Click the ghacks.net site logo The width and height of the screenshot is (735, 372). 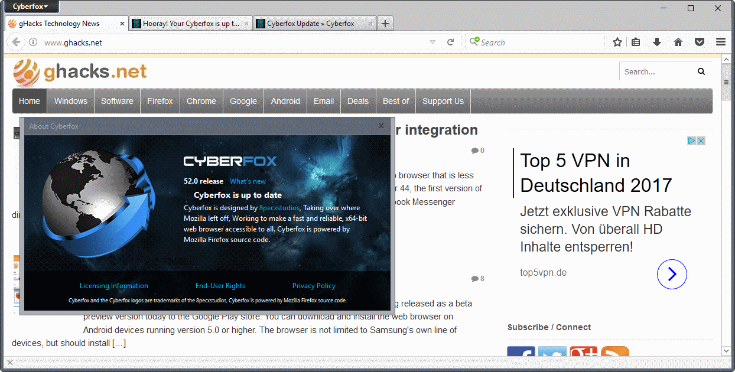80,72
